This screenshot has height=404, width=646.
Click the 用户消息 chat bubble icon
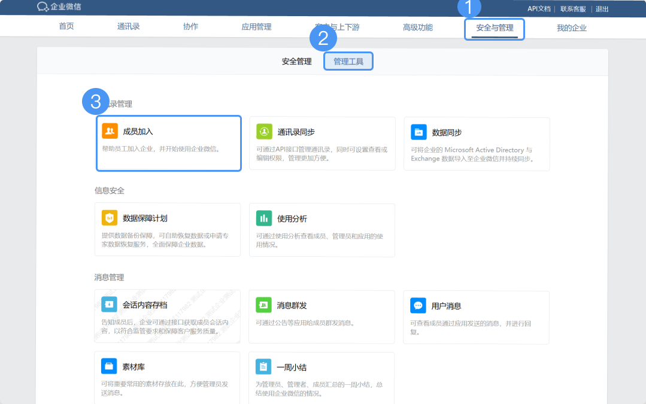[418, 305]
